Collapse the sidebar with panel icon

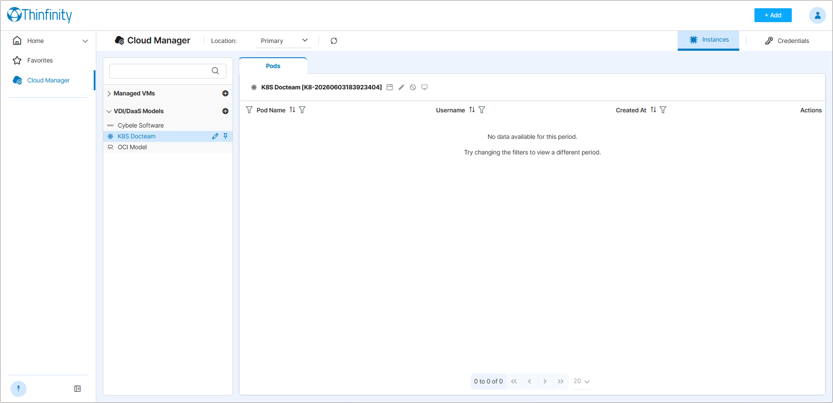(77, 389)
